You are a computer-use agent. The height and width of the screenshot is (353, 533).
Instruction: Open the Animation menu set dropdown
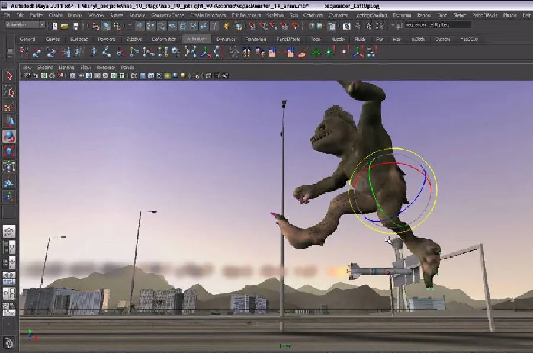tap(42, 25)
